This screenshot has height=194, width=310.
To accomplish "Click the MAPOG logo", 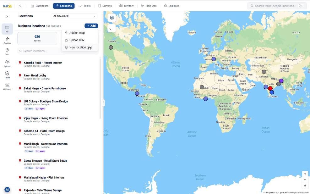I will point(8,6).
